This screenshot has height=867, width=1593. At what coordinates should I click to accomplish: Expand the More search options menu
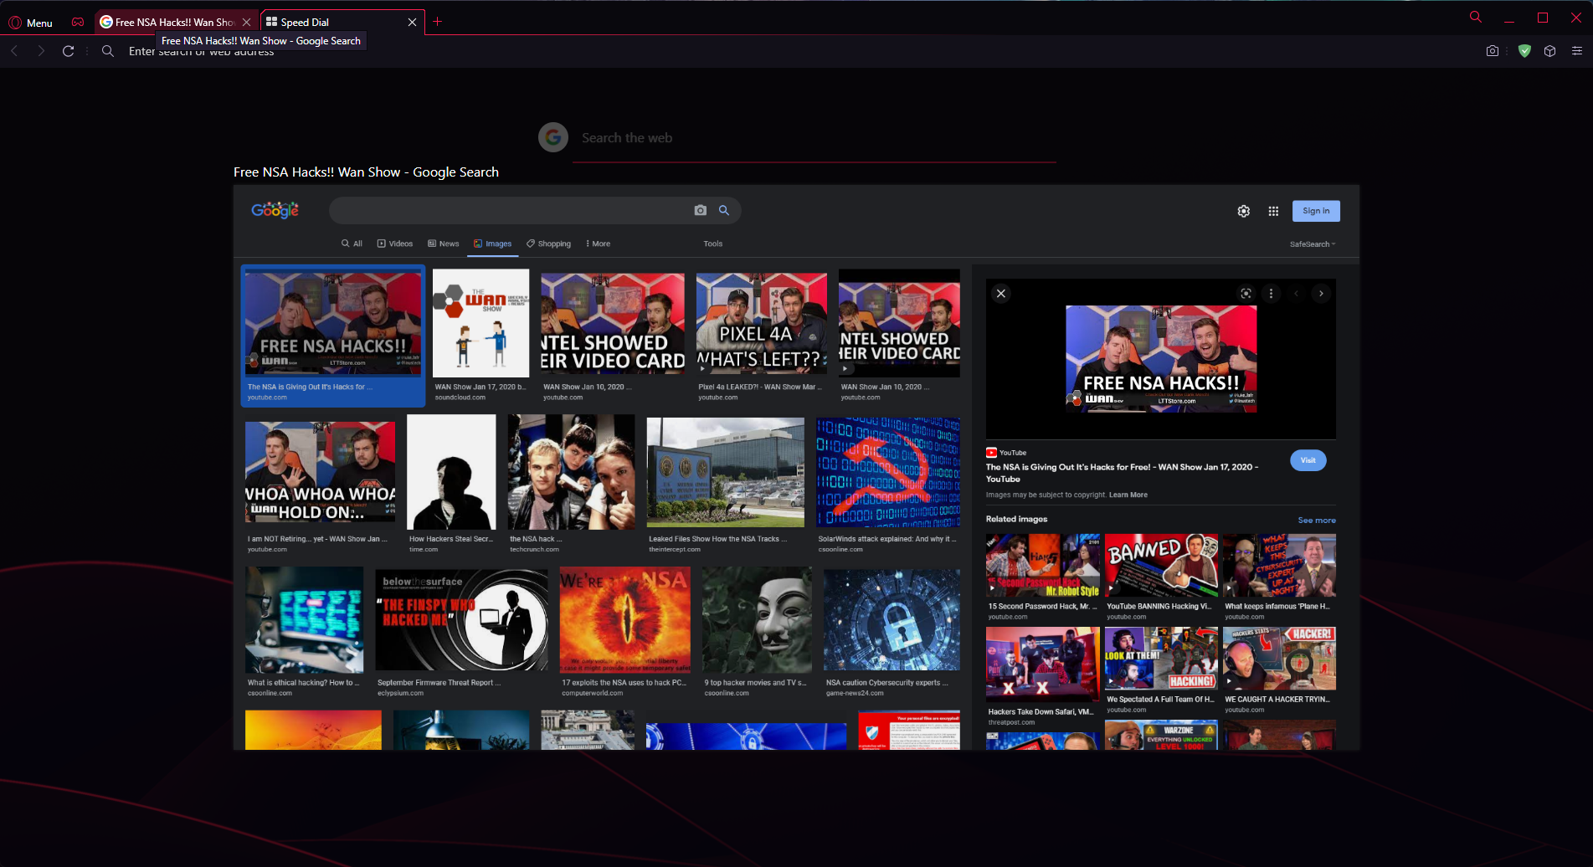pyautogui.click(x=598, y=244)
